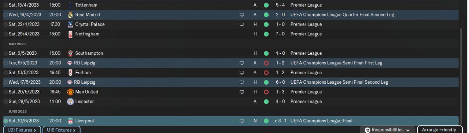469x133 pixels.
Task: Toggle check circle beside Wed 19/4/2023 fixture
Action: [5, 15]
